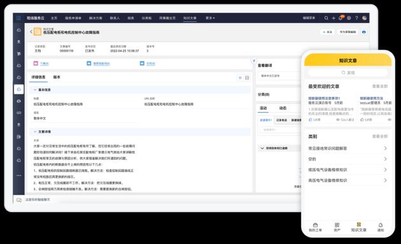The height and width of the screenshot is (244, 401).
Task: Click the plus icon in top bar
Action: tap(334, 18)
